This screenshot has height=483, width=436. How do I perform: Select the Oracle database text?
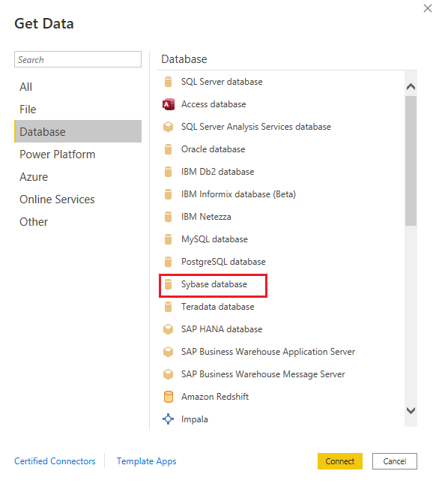click(x=214, y=149)
